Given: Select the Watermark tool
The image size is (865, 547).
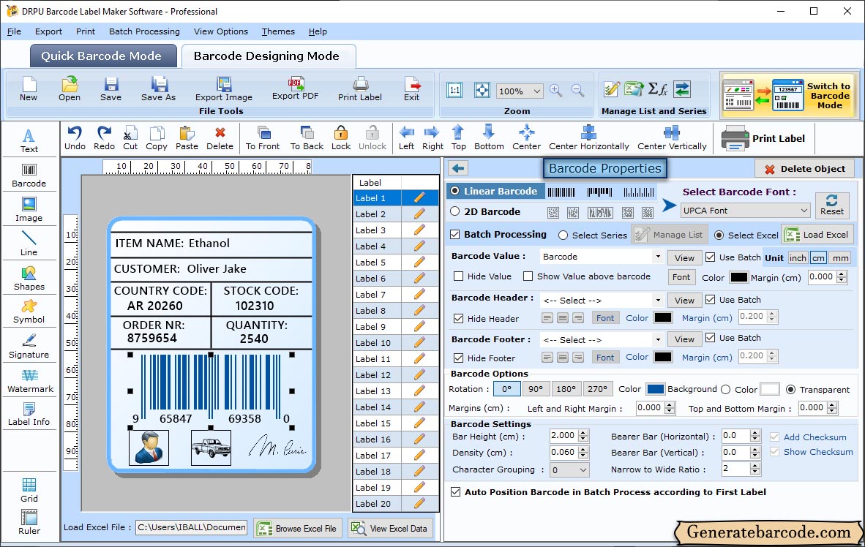Looking at the screenshot, I should 30,381.
